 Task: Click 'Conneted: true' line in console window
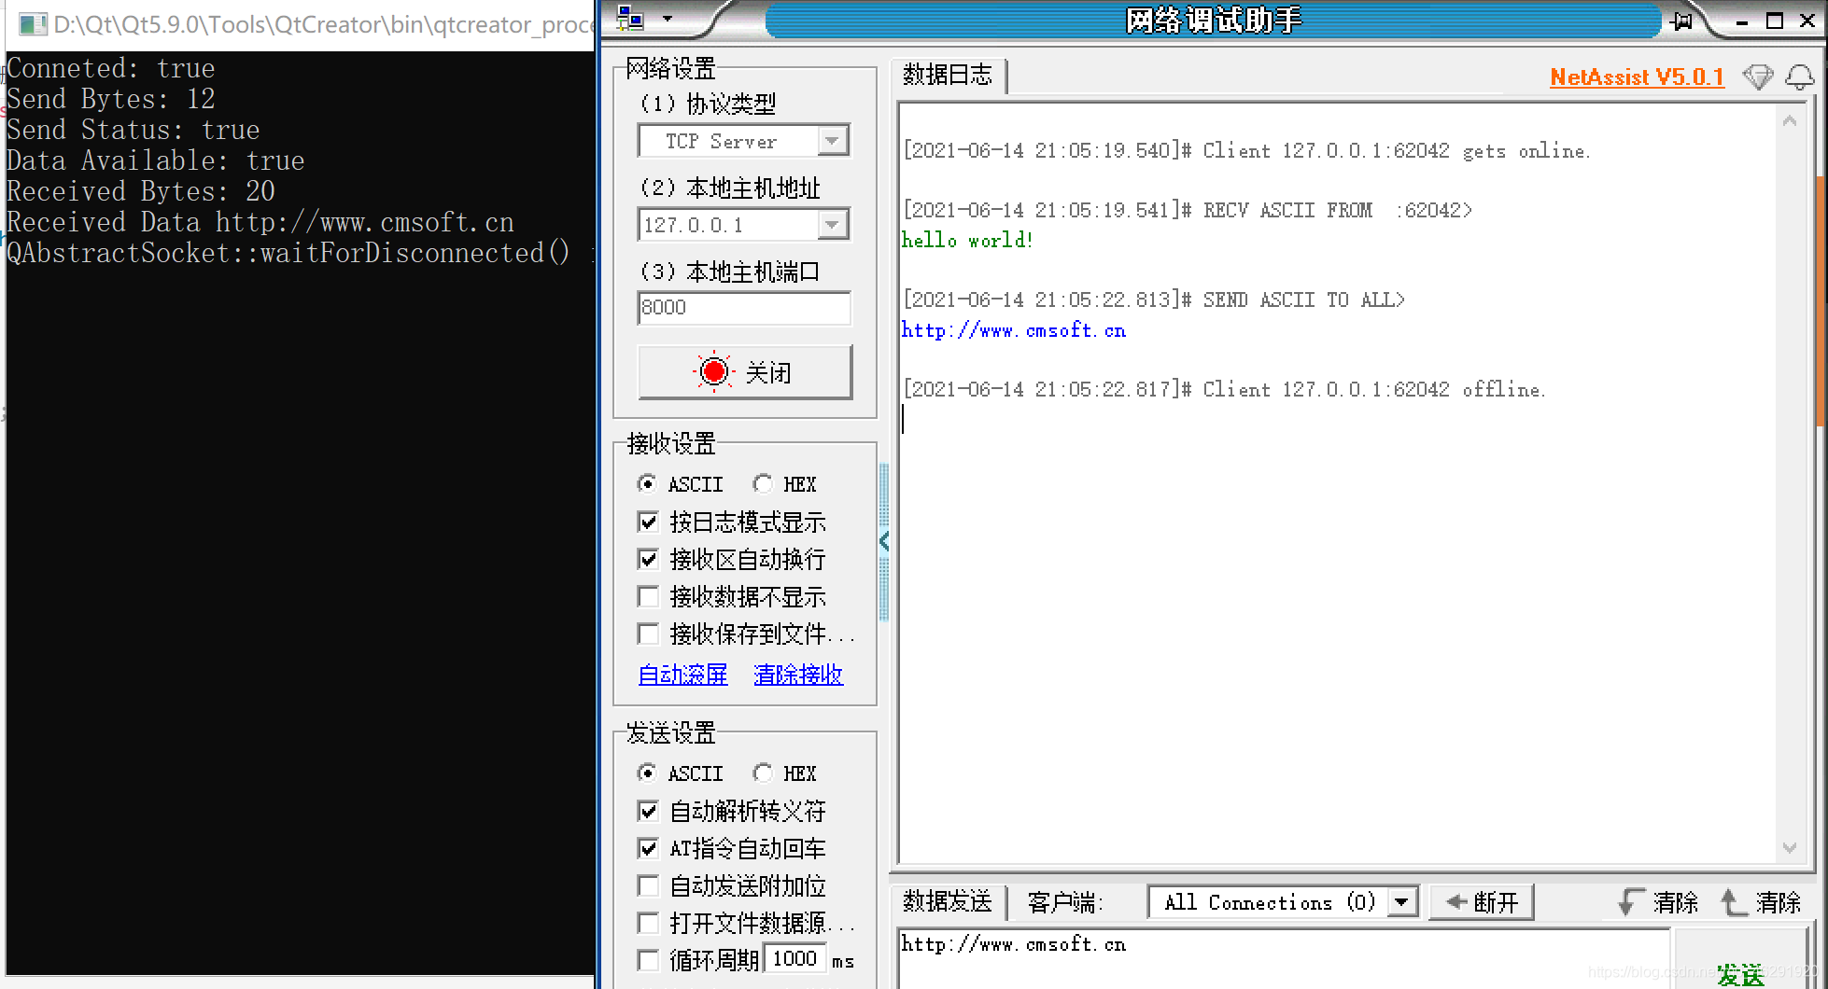tap(111, 68)
